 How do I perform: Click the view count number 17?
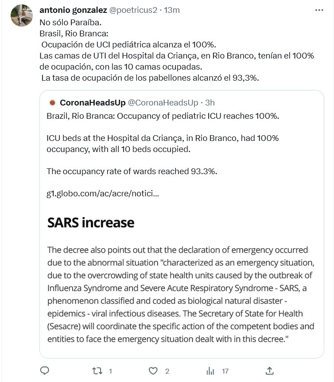tap(225, 371)
